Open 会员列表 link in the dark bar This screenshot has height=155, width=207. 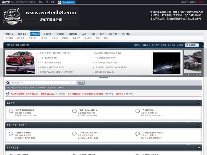(x=171, y=45)
